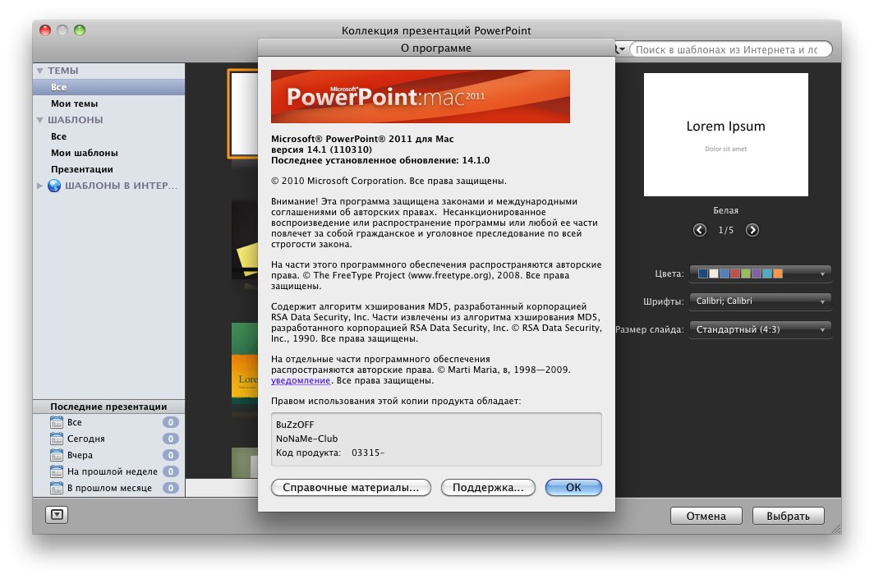Show next slide layout with right arrow
The height and width of the screenshot is (579, 874).
click(752, 230)
